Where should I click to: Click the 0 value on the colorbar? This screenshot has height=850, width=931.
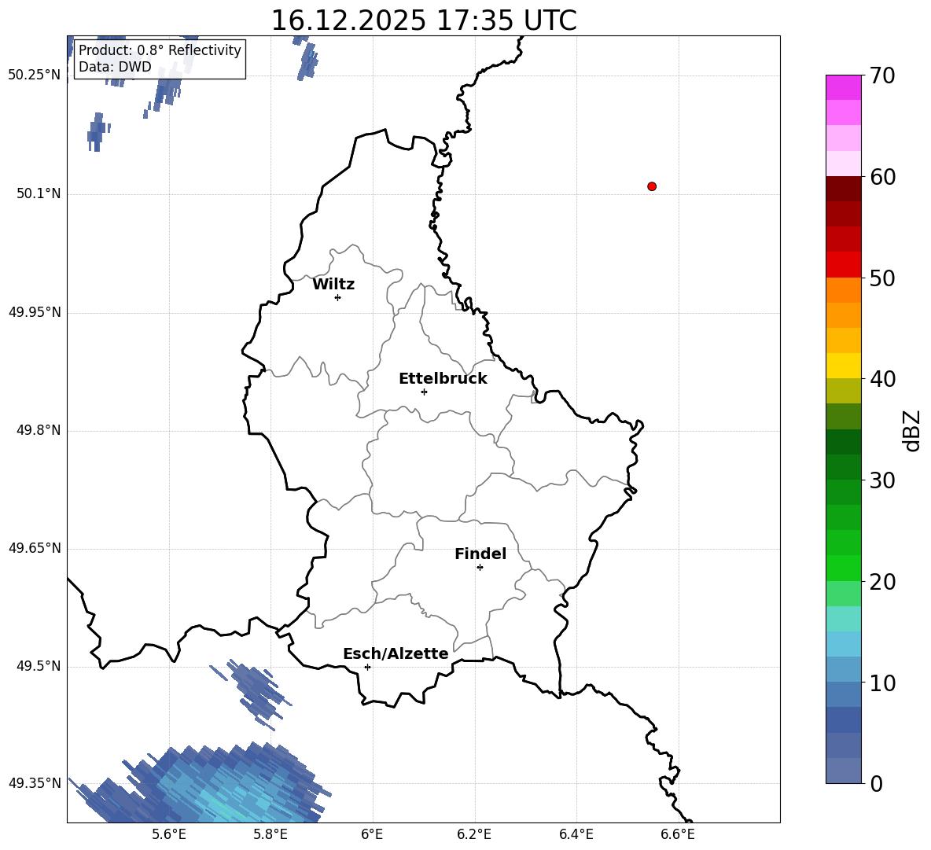tap(876, 783)
